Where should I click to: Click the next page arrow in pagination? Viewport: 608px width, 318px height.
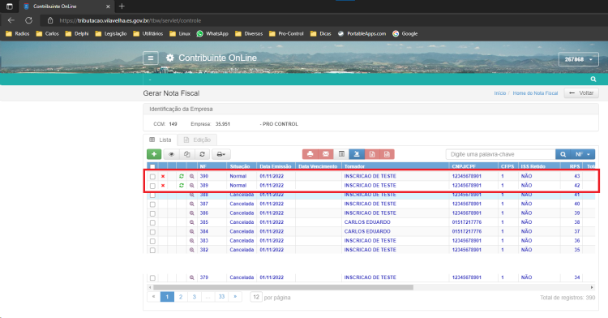(x=235, y=297)
